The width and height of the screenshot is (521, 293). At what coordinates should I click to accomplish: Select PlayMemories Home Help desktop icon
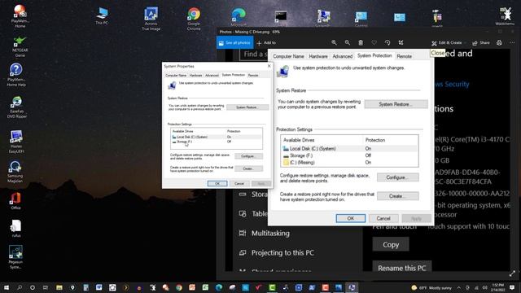tap(16, 75)
